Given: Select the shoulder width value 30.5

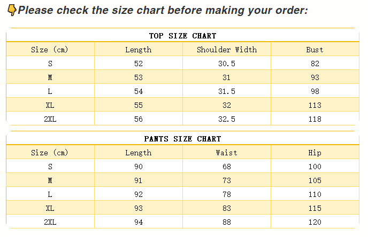Looking at the screenshot, I should pos(227,64).
